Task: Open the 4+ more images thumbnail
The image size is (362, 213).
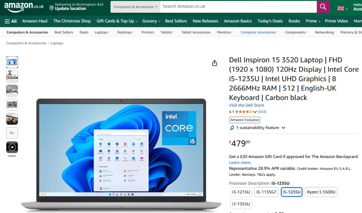Action: 12,133
